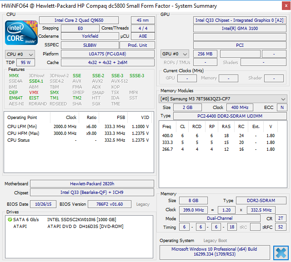Click the MMX feature label
This screenshot has width=291, height=262.
pyautogui.click(x=14, y=75)
